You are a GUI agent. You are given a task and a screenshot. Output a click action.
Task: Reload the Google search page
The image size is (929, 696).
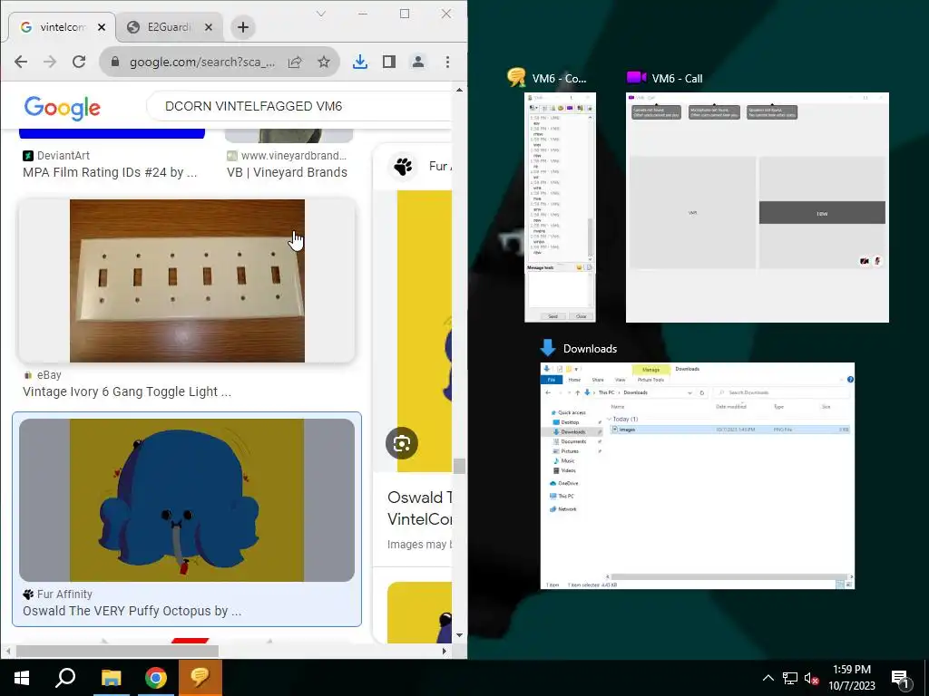(79, 62)
